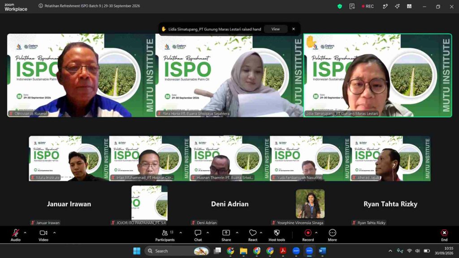
Task: Click the Windows taskbar Search box
Action: coord(178,251)
